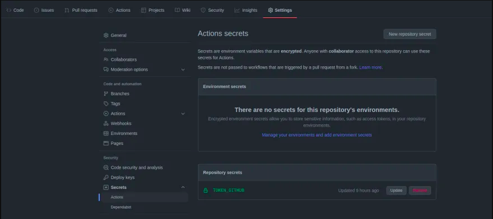Image resolution: width=493 pixels, height=219 pixels.
Task: Click the Issues circle icon
Action: pyautogui.click(x=36, y=10)
